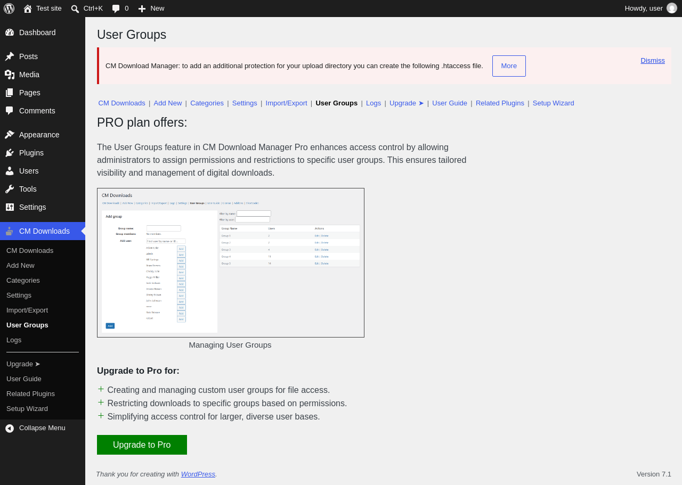Open the user avatar in admin bar
This screenshot has height=485, width=682.
672,8
